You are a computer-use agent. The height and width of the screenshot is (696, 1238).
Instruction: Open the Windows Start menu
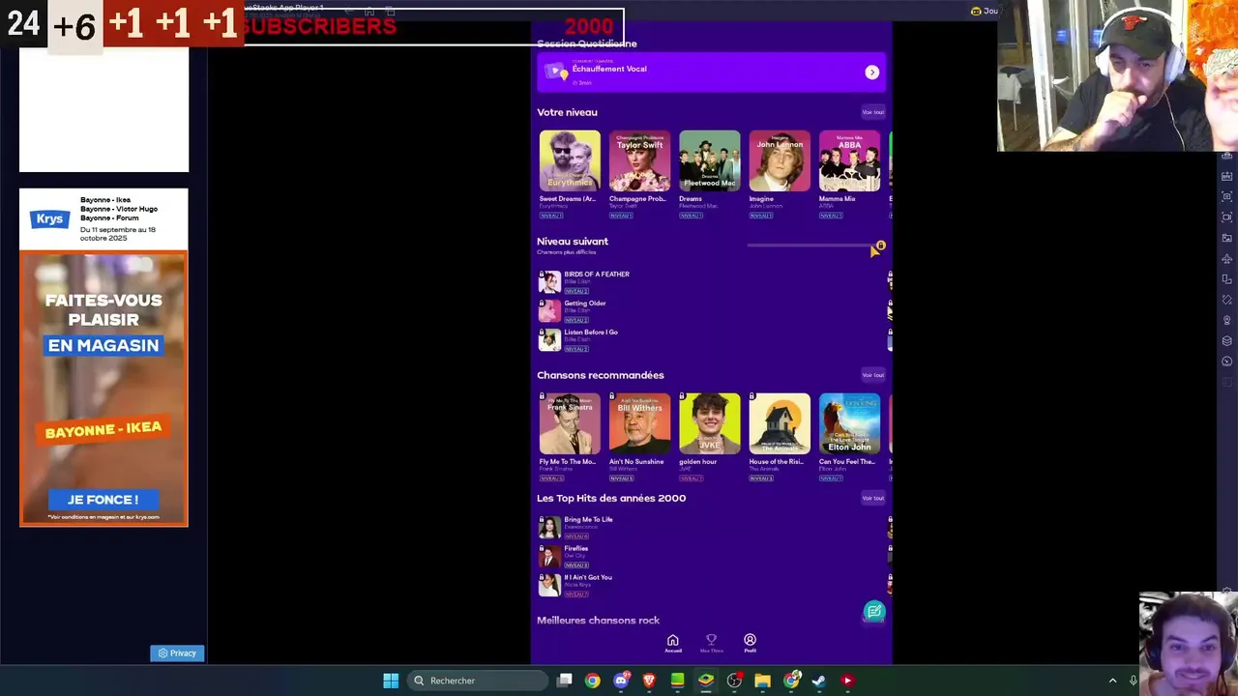[x=391, y=681]
